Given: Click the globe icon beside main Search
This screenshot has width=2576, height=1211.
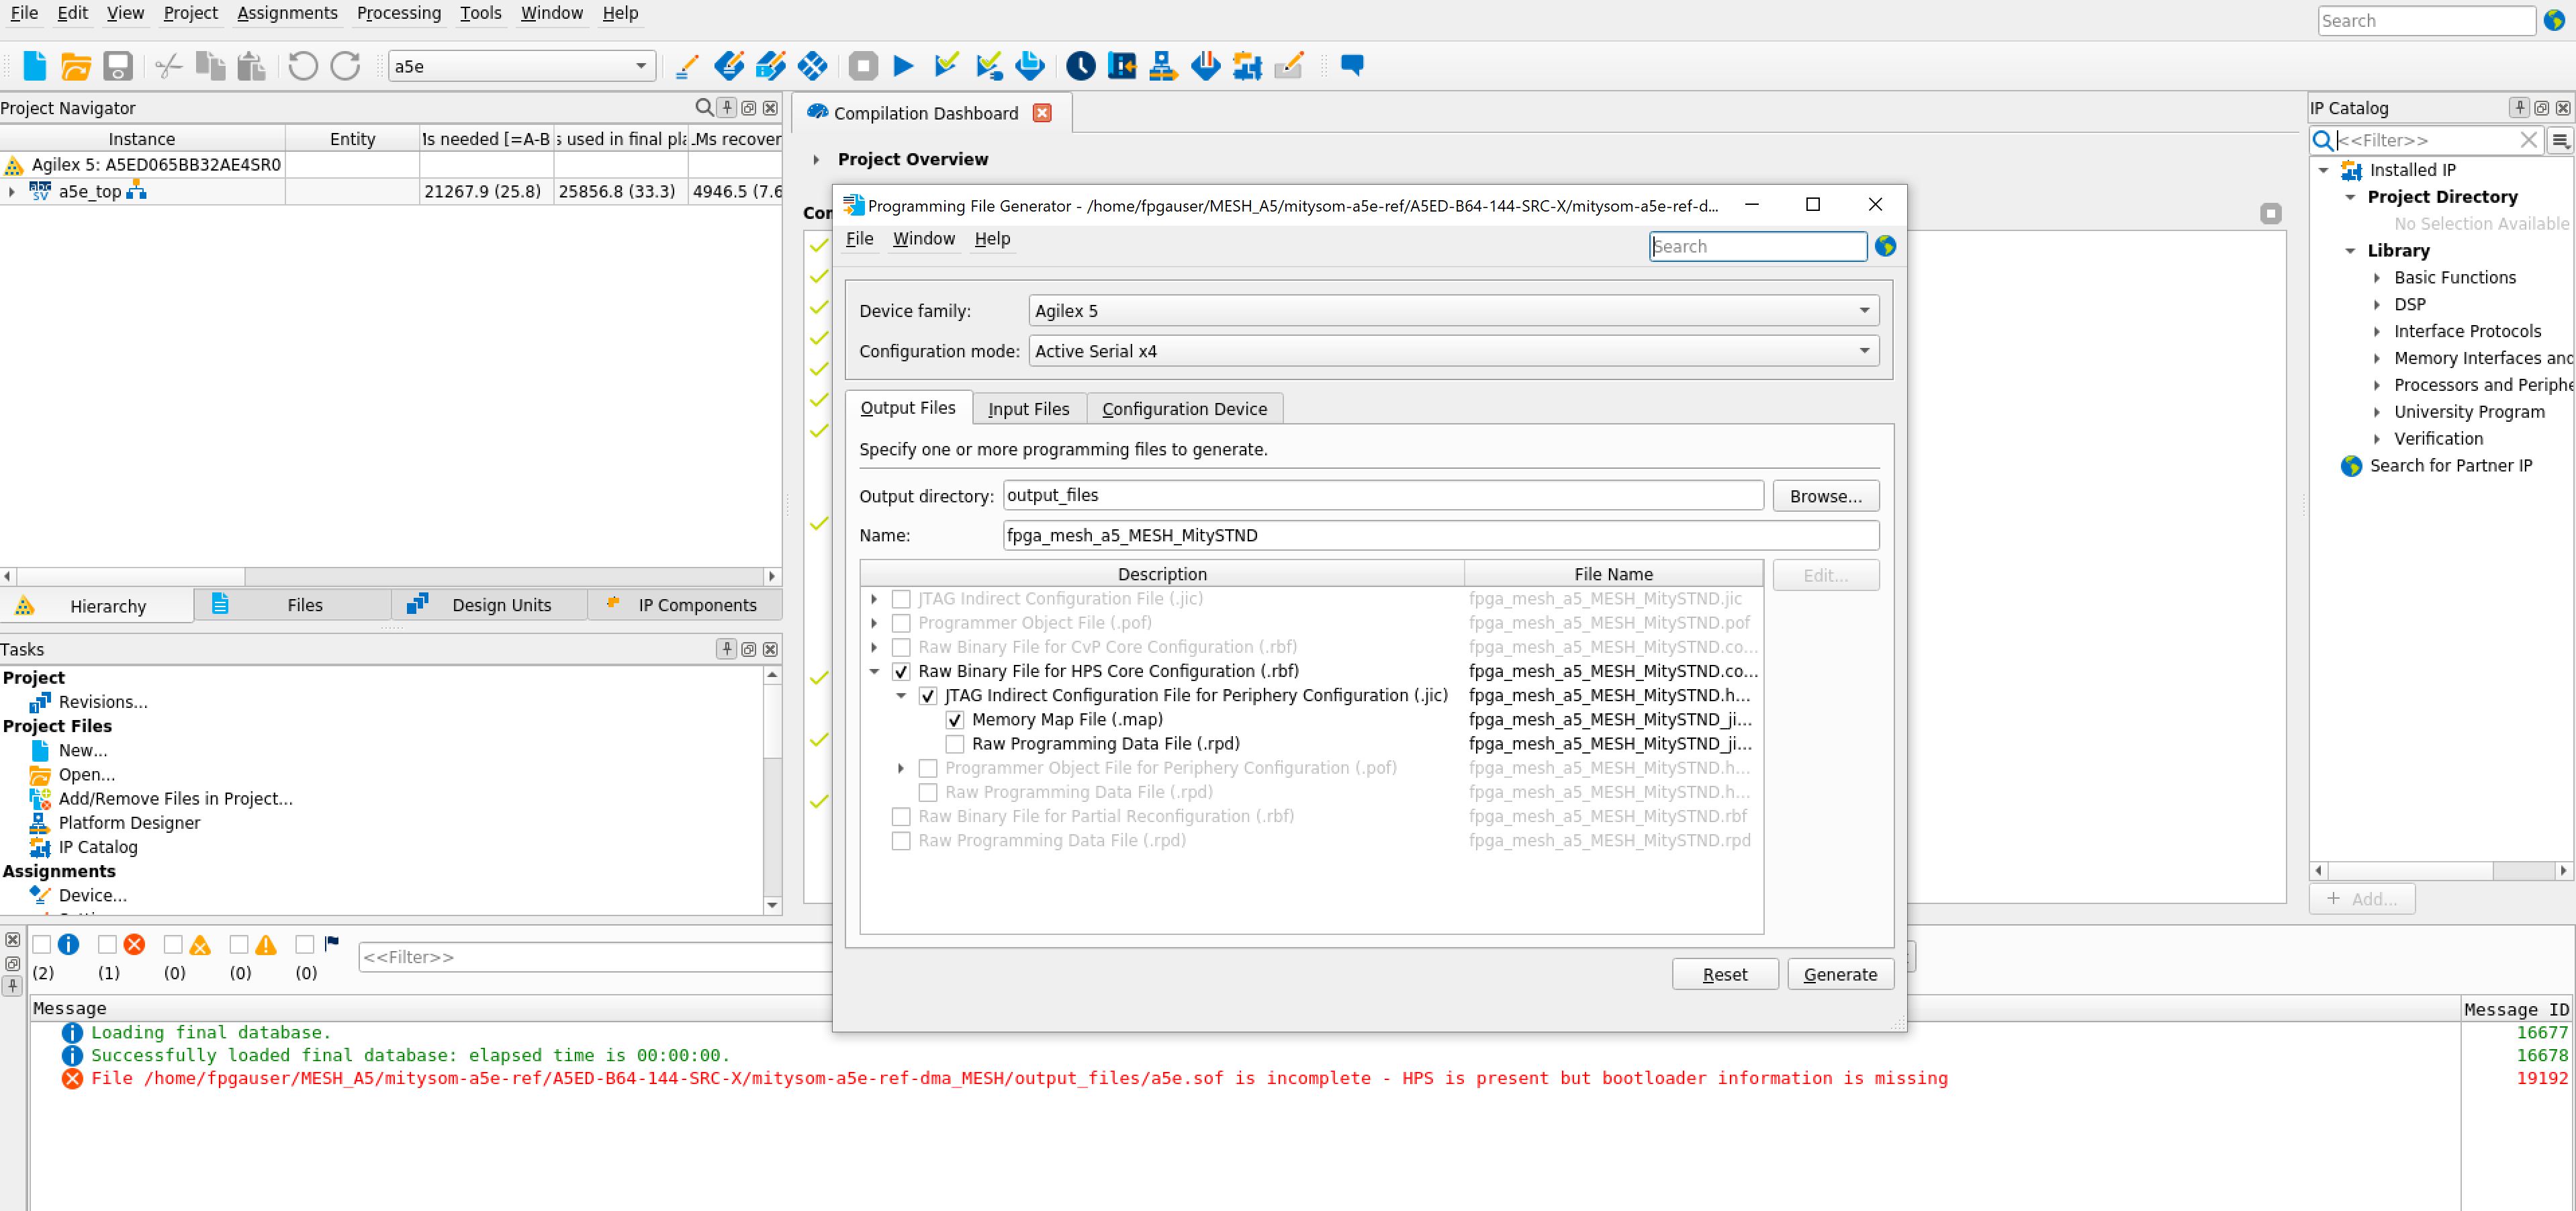Looking at the screenshot, I should [2554, 20].
